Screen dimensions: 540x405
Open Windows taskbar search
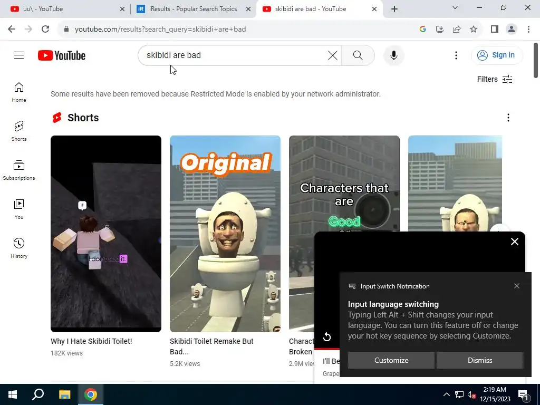(x=38, y=394)
